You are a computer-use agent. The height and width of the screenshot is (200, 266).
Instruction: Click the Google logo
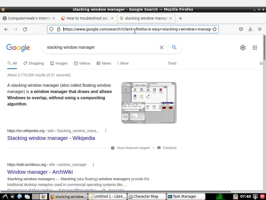pos(18,48)
